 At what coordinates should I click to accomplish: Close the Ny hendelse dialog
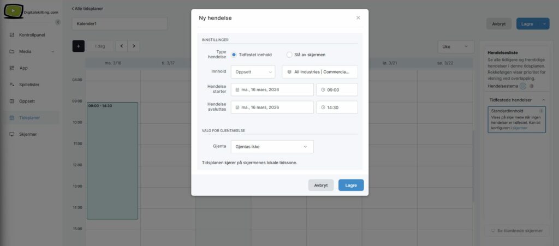coord(358,18)
